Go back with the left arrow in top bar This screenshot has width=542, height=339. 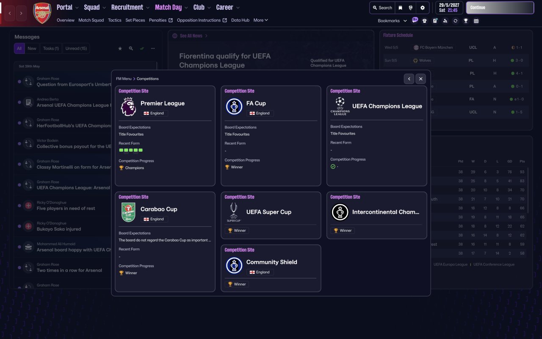10,14
